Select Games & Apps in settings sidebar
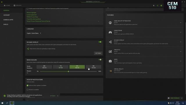186x105 pixels. (8, 20)
